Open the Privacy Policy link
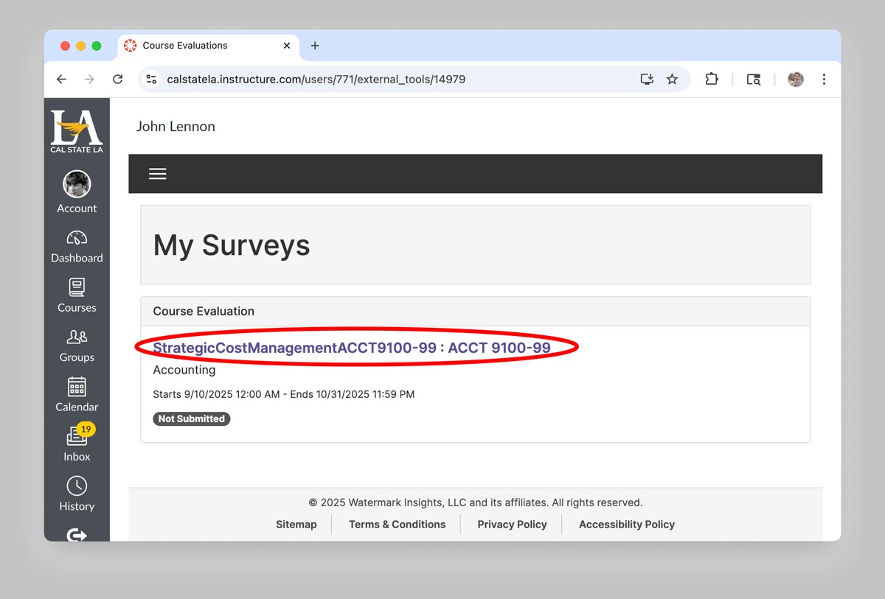 click(512, 524)
